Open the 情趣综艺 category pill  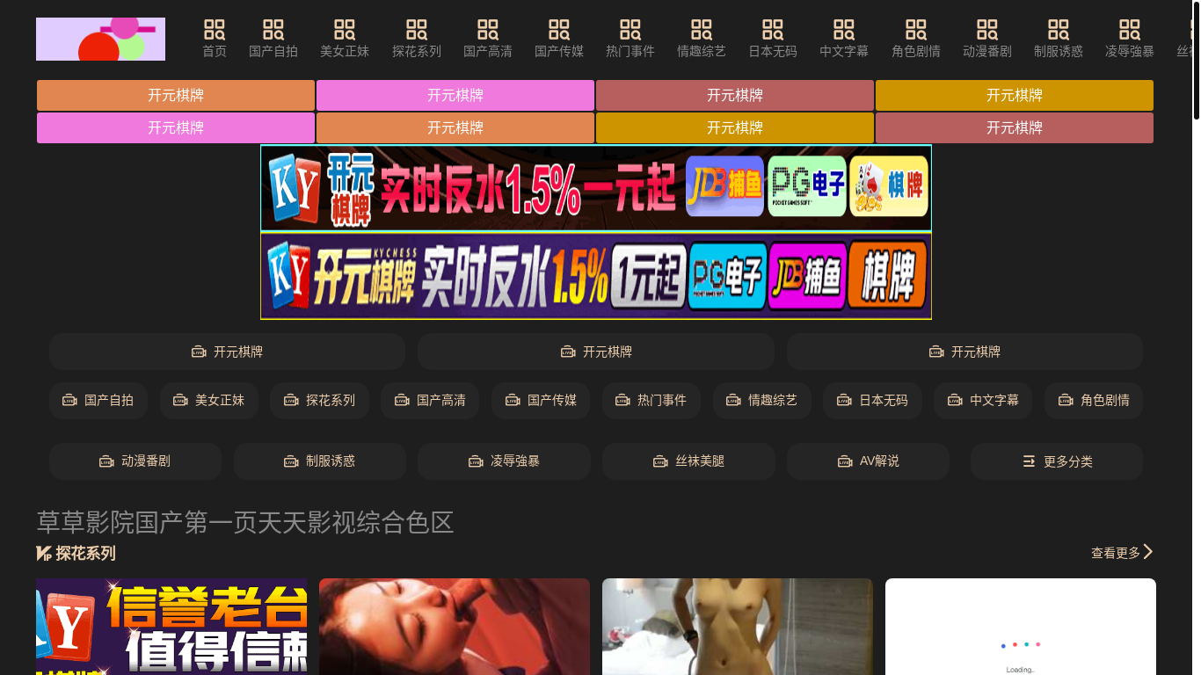coord(762,400)
